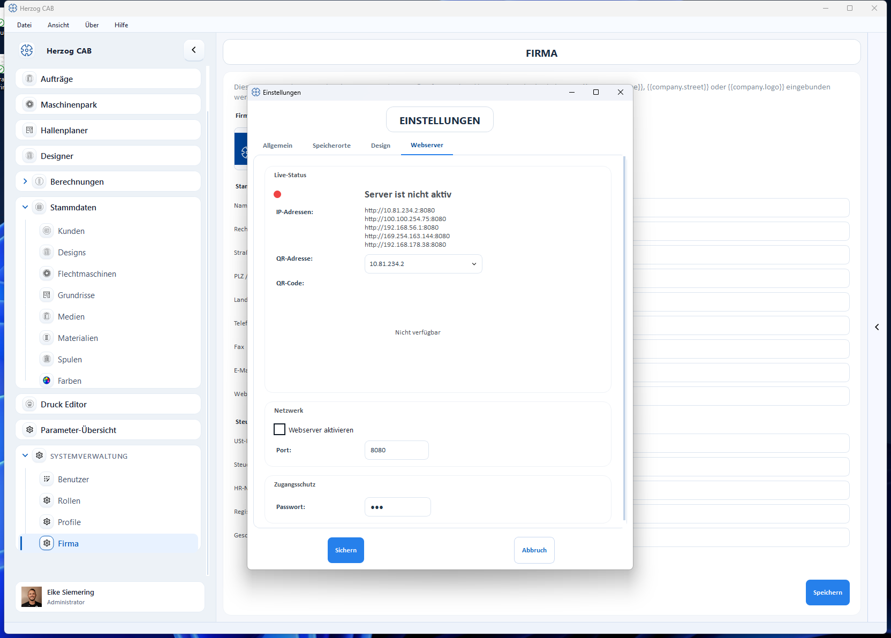Open the Hilfe menu
The width and height of the screenshot is (891, 638).
pos(122,25)
